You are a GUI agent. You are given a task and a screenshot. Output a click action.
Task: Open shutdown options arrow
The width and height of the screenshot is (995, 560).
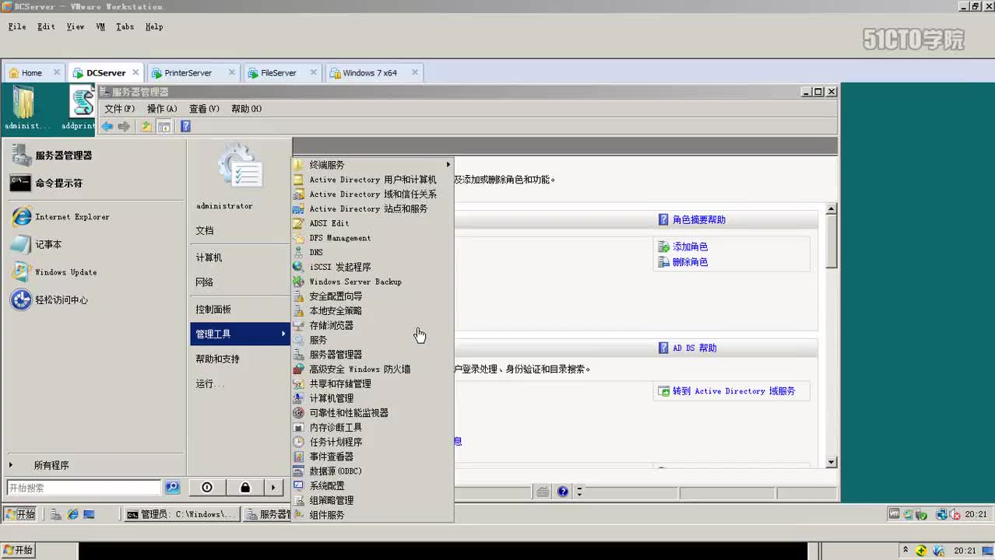[273, 488]
